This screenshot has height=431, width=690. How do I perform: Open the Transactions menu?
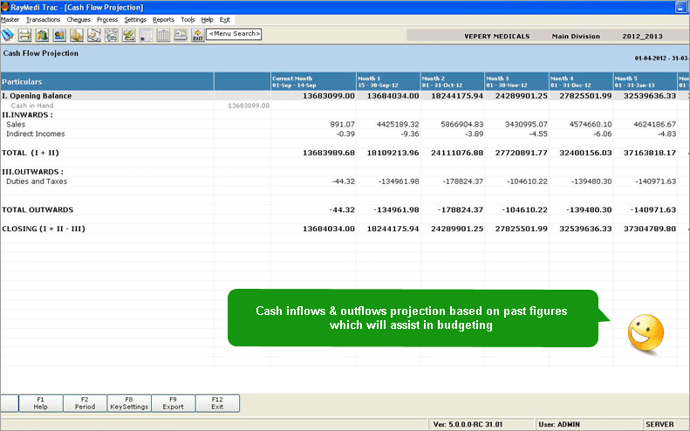[x=43, y=20]
